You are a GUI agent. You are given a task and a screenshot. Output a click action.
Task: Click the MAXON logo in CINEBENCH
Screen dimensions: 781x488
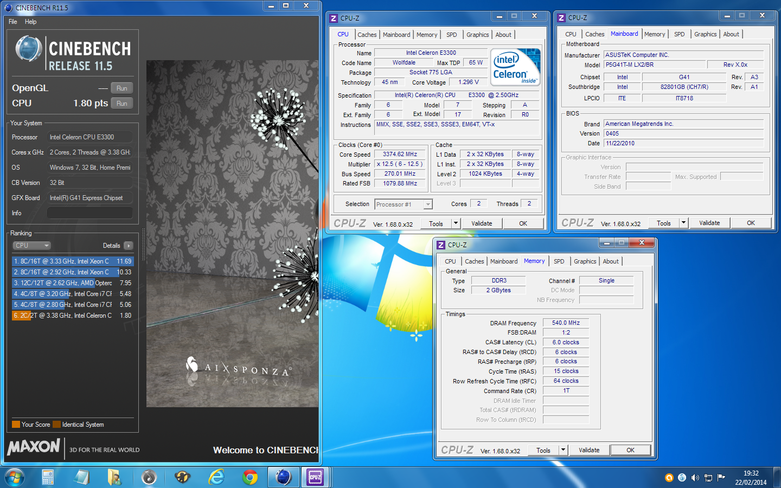pos(34,447)
